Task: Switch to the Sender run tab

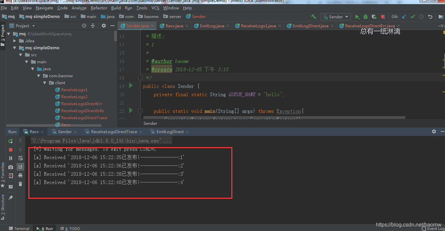Action: pyautogui.click(x=65, y=131)
